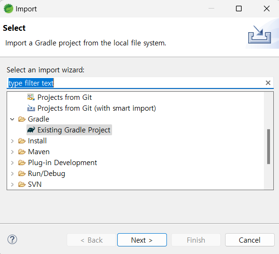
Task: Select Existing Gradle Project entry
Action: point(69,130)
